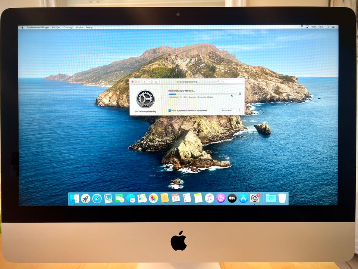
Task: Open Photos flower icon in Dock
Action: [x=153, y=198]
